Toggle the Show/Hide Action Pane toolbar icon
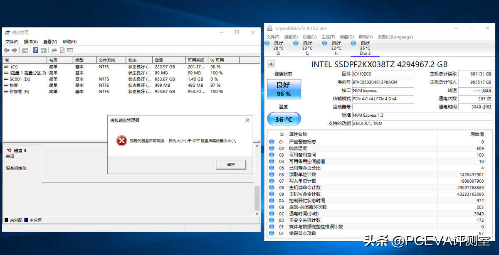The image size is (499, 255). point(43,50)
